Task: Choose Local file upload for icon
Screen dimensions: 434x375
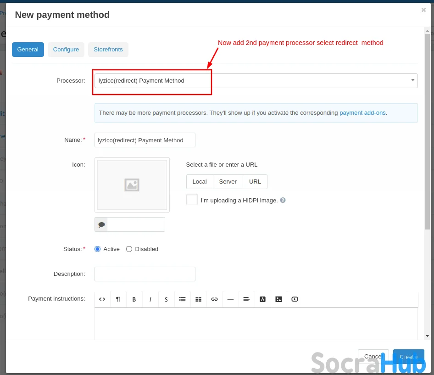Action: (x=200, y=182)
